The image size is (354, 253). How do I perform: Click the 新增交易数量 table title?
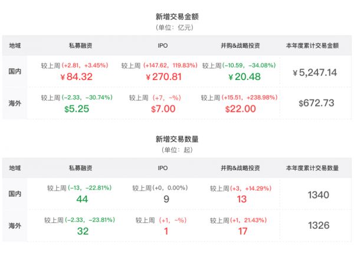pyautogui.click(x=177, y=139)
